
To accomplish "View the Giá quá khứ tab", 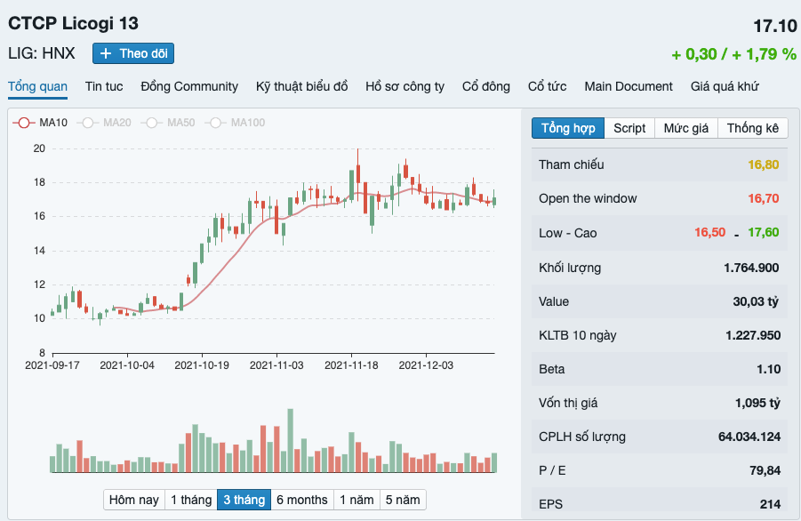I will (x=725, y=86).
